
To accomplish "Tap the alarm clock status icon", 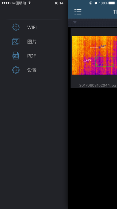I will 96,3.
